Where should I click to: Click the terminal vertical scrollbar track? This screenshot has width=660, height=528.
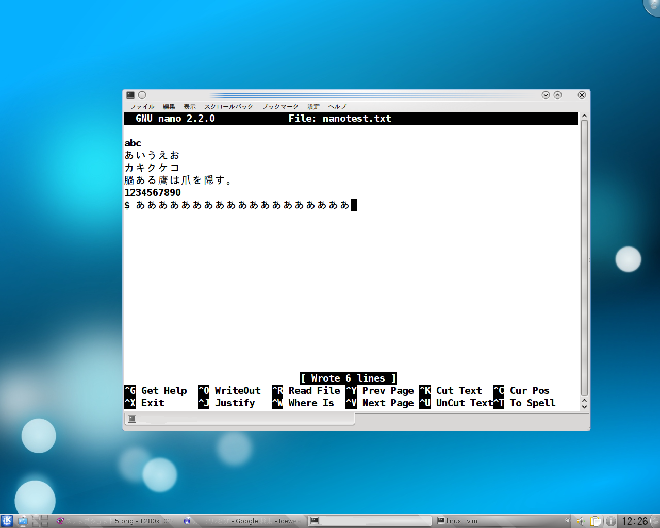coord(584,258)
